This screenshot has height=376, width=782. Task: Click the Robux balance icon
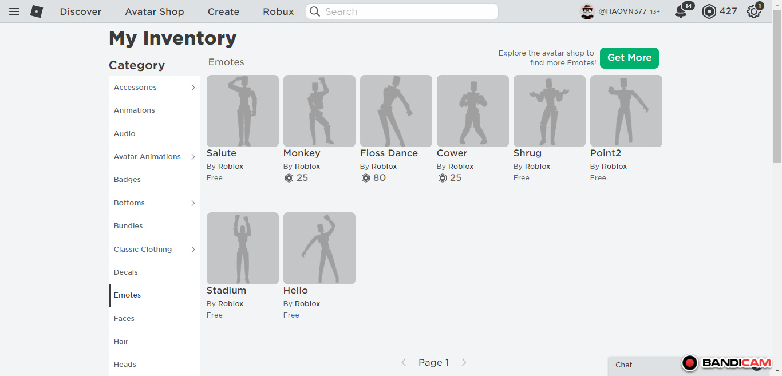pyautogui.click(x=709, y=11)
